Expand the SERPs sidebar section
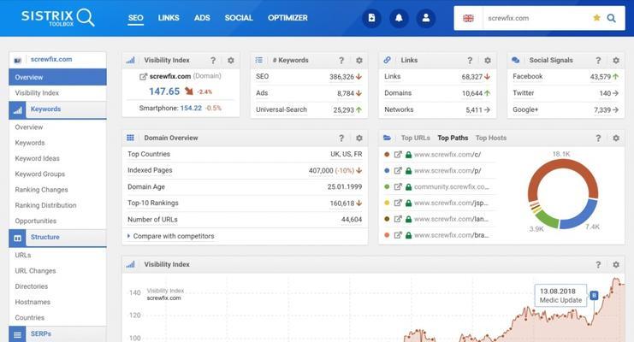634x342 pixels. click(x=57, y=334)
